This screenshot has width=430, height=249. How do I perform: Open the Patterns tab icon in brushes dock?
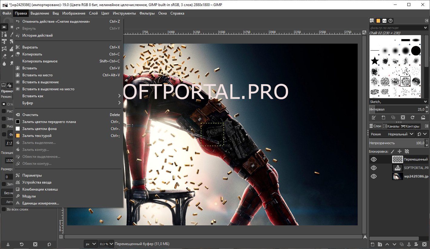(378, 21)
